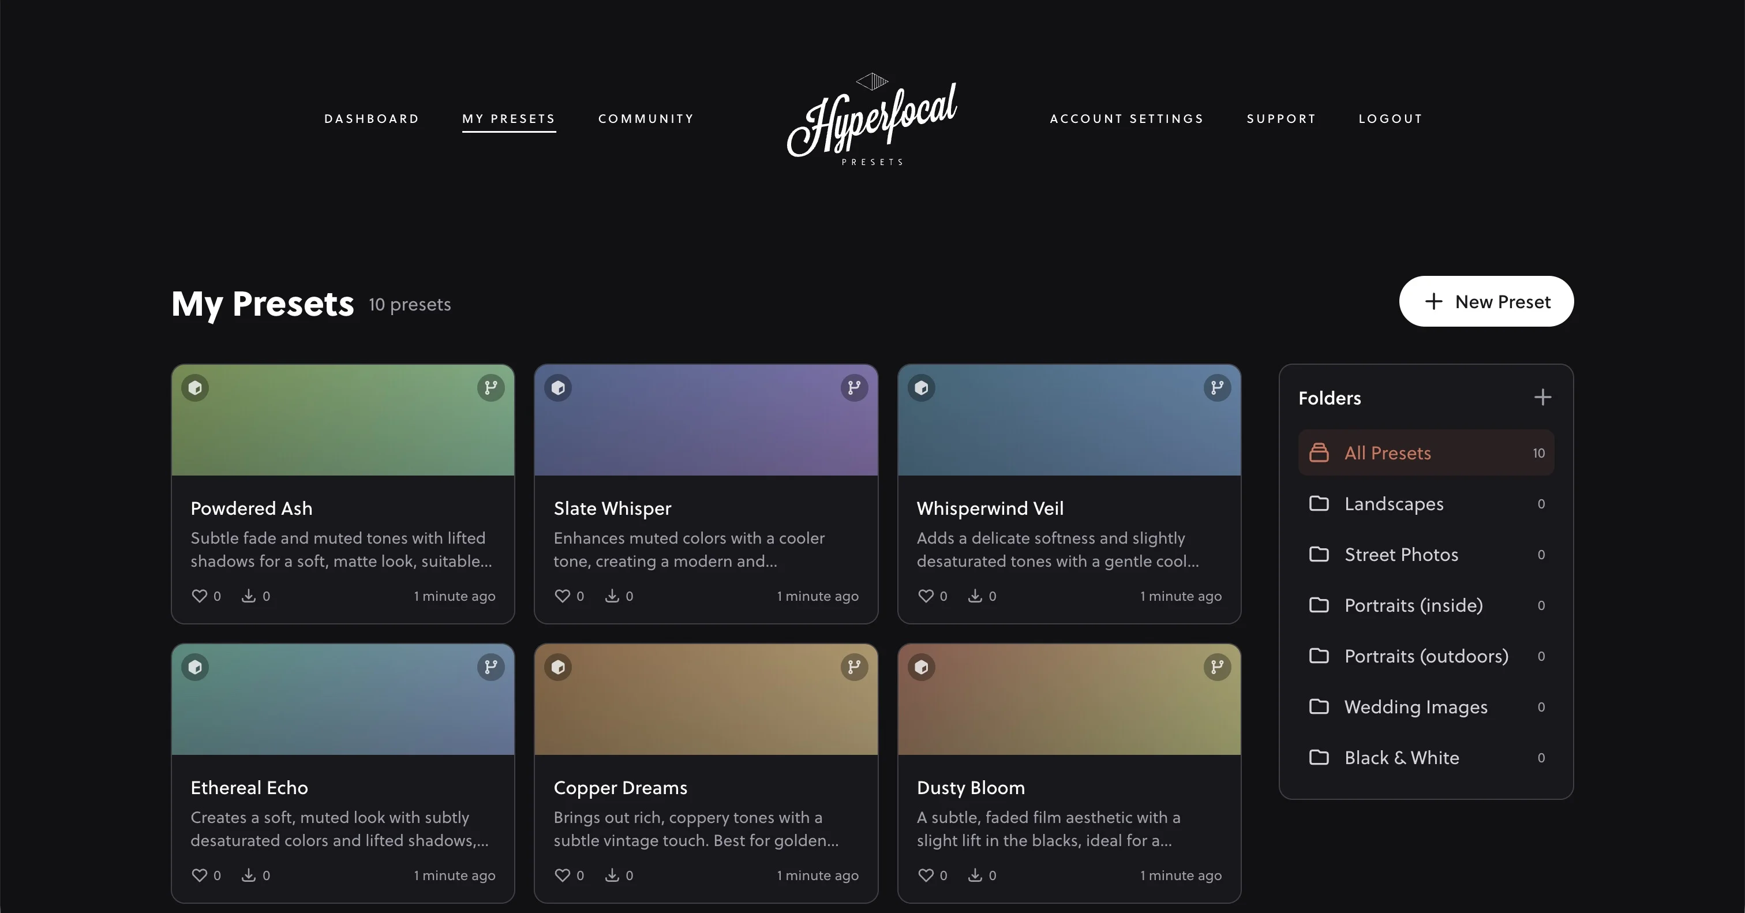Screen dimensions: 1745x913
Task: Toggle the like heart on Slate Whisper
Action: tap(562, 596)
